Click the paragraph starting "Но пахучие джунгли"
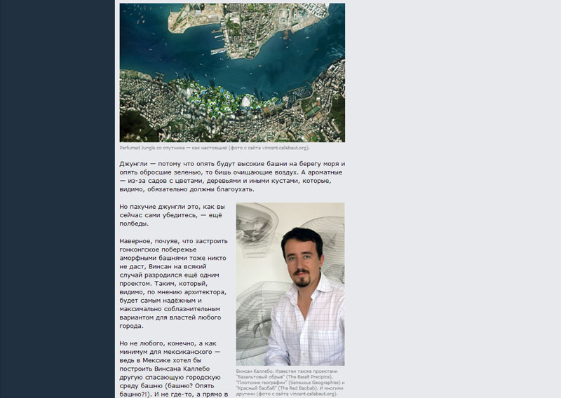This screenshot has width=561, height=398. tap(172, 215)
